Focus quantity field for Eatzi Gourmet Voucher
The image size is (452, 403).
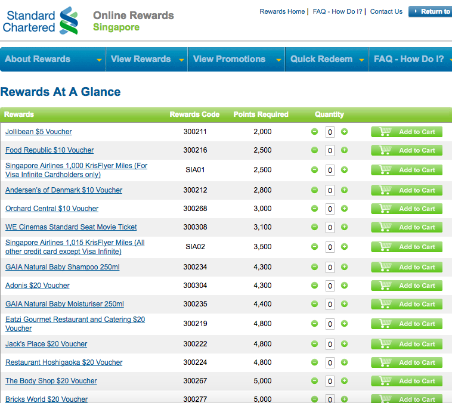[x=330, y=324]
